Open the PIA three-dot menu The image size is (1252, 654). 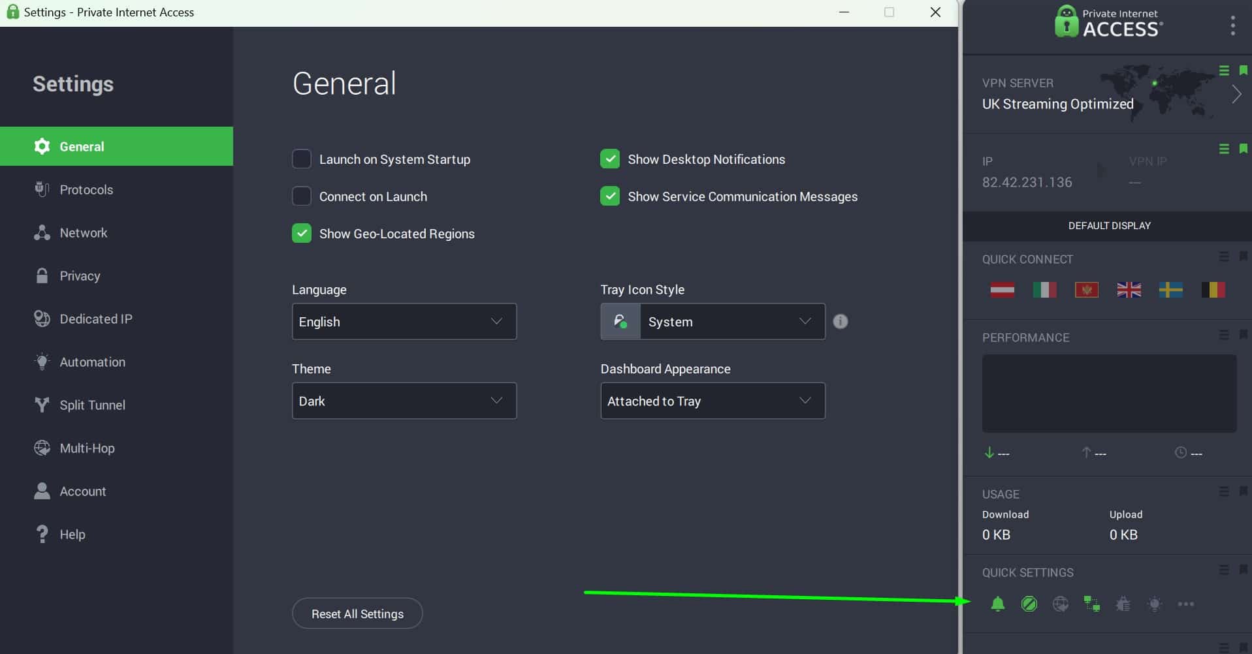coord(1232,25)
